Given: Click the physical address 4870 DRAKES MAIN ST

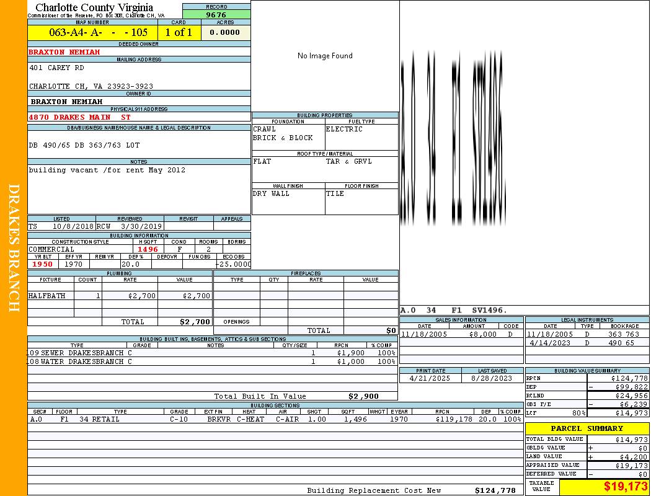Looking at the screenshot, I should coord(80,117).
